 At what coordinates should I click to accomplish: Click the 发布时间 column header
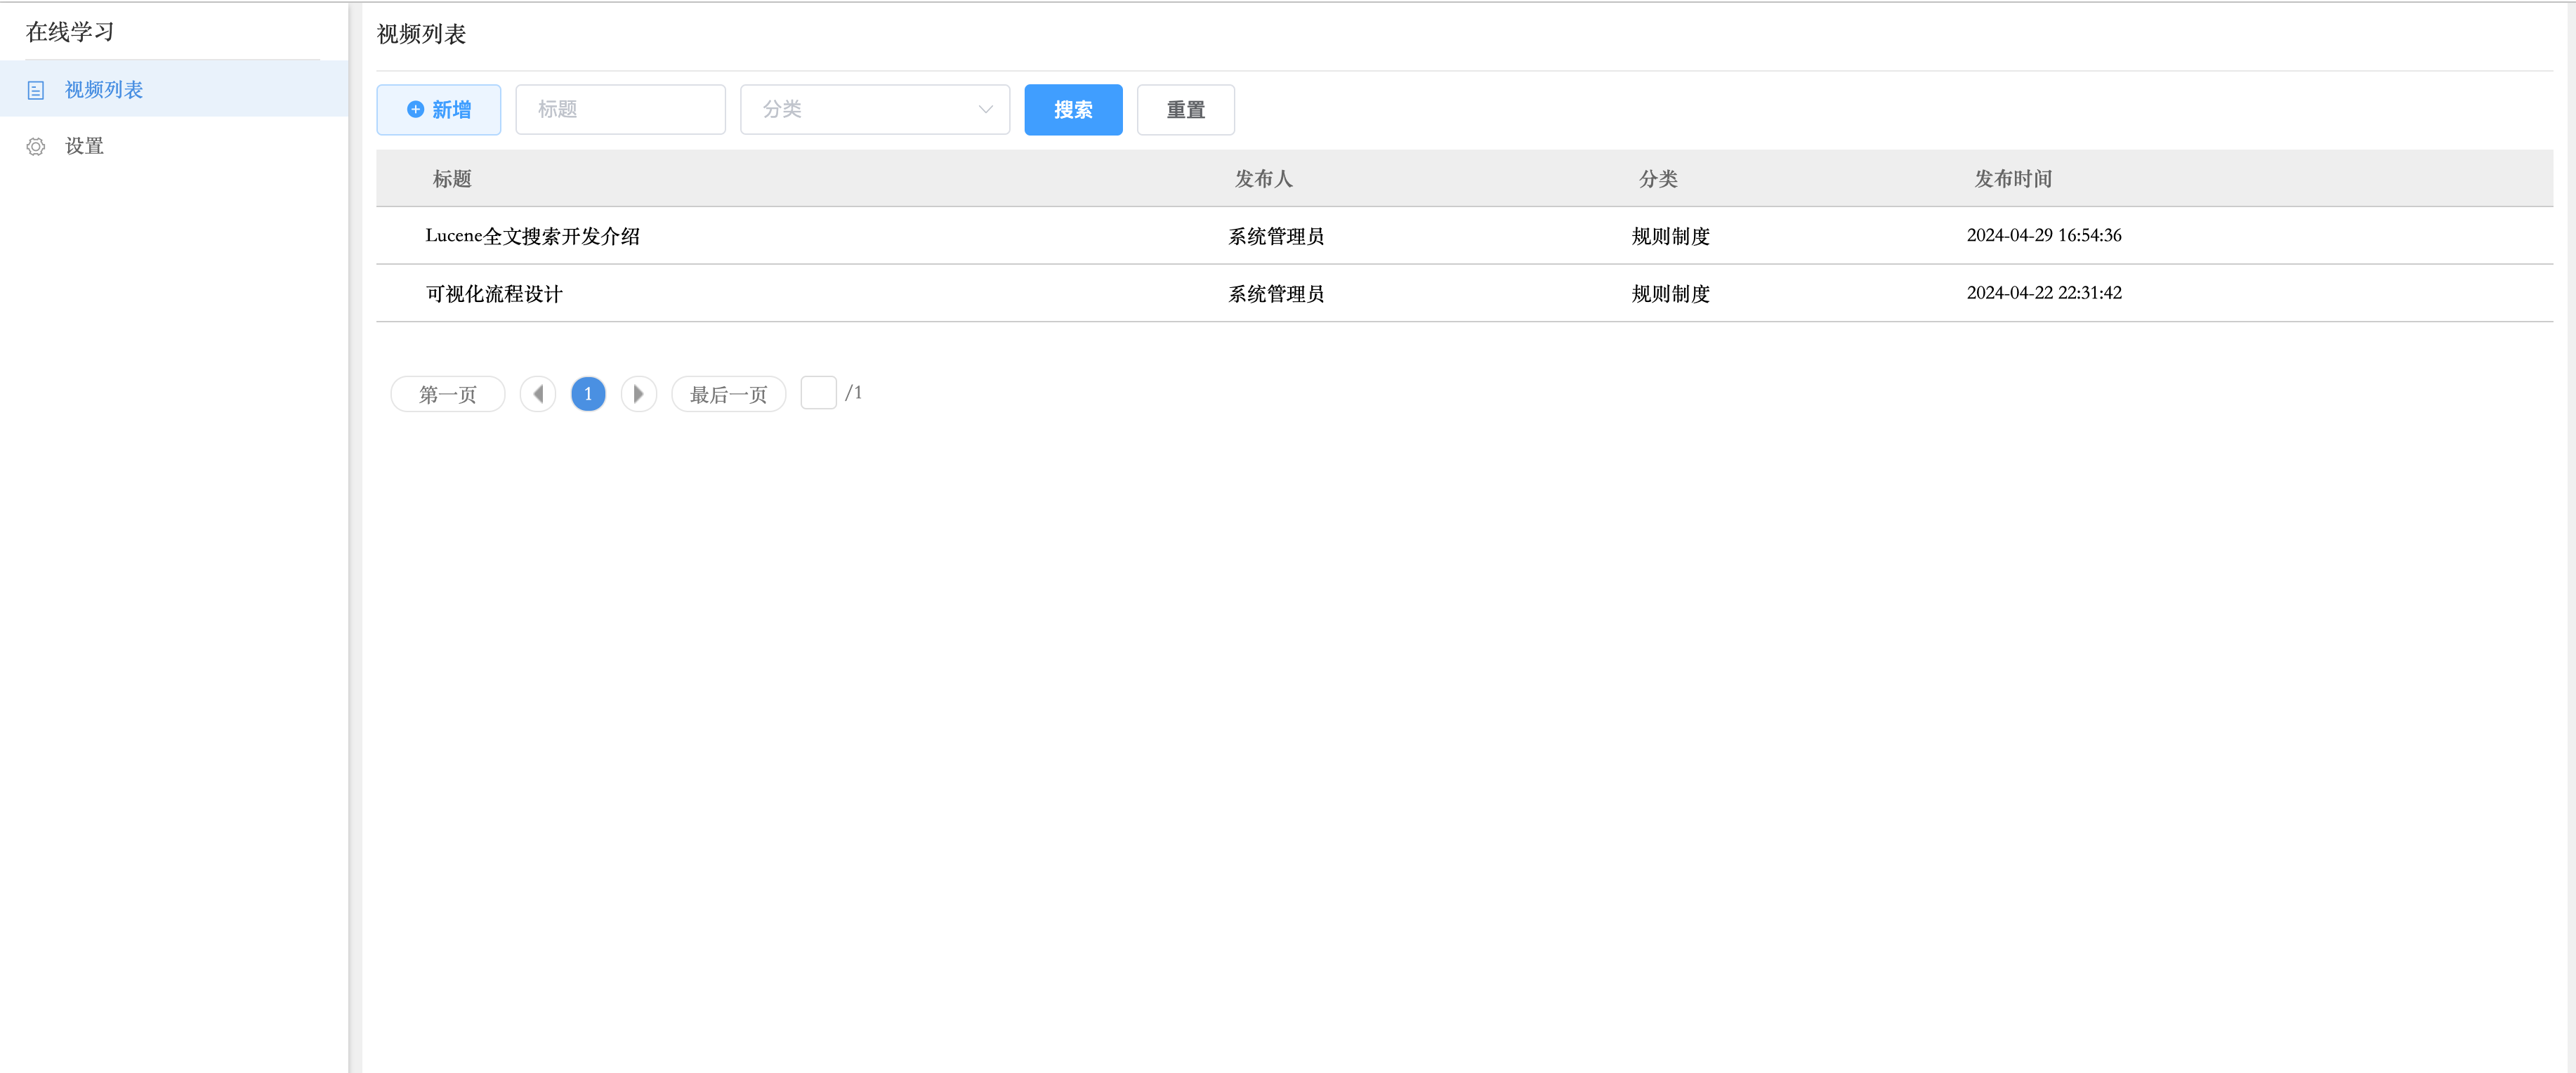click(x=2012, y=179)
